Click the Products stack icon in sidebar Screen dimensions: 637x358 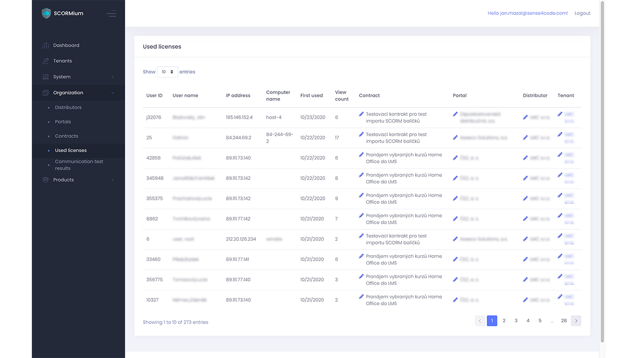point(46,180)
